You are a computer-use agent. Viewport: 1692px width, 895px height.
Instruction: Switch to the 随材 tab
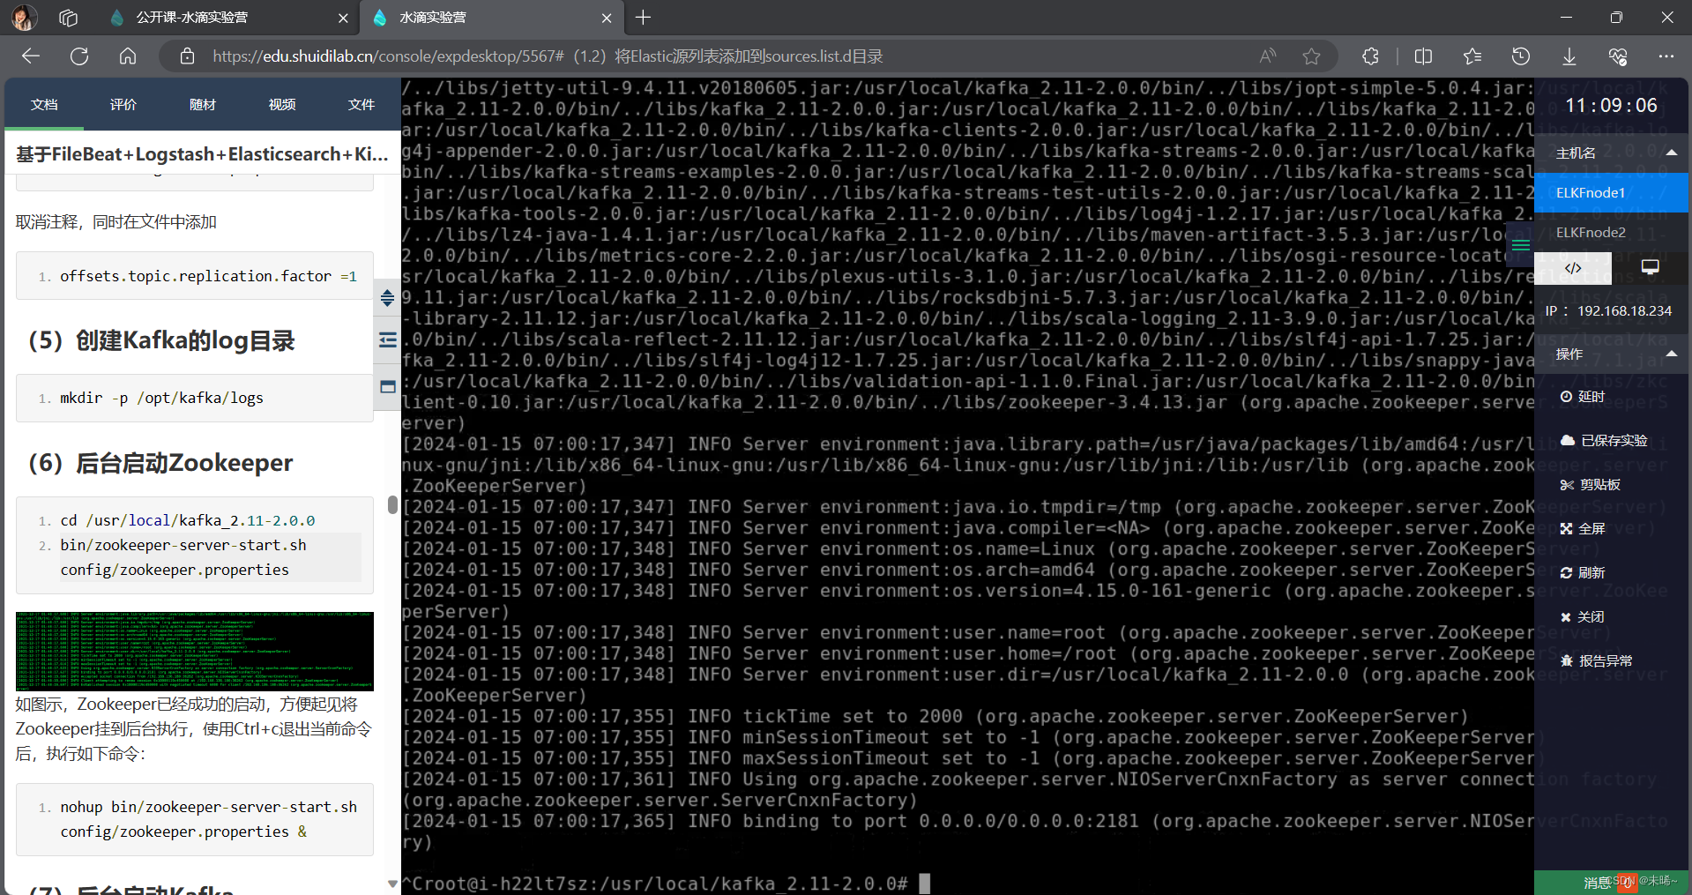[203, 105]
